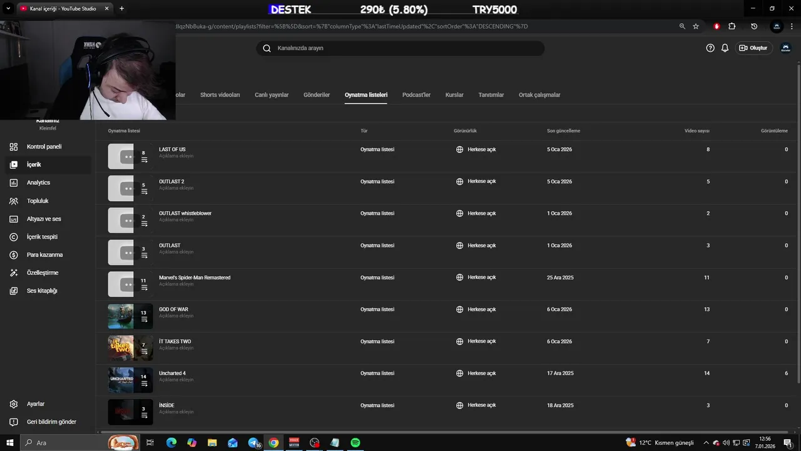Viewport: 801px width, 451px height.
Task: Open Ses kitaplığı audio library icon
Action: tap(14, 291)
